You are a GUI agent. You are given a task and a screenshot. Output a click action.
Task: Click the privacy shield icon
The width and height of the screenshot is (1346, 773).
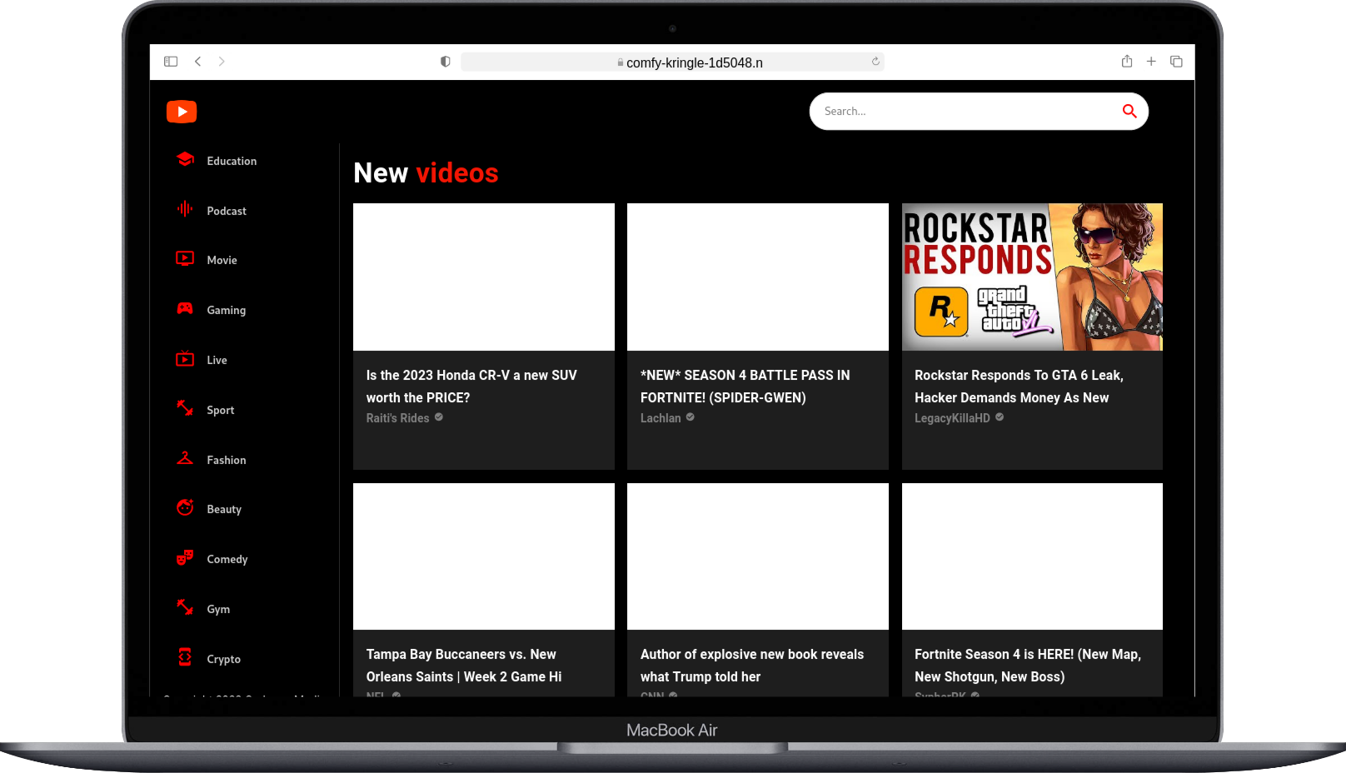pyautogui.click(x=446, y=62)
